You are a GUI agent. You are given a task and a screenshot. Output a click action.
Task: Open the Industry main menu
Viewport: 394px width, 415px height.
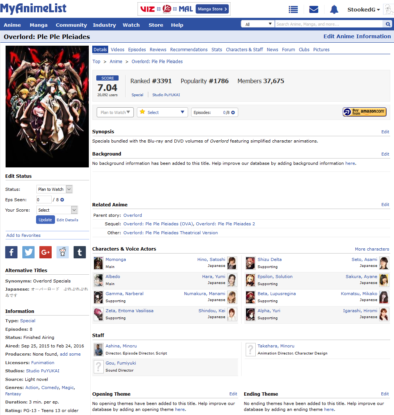104,25
